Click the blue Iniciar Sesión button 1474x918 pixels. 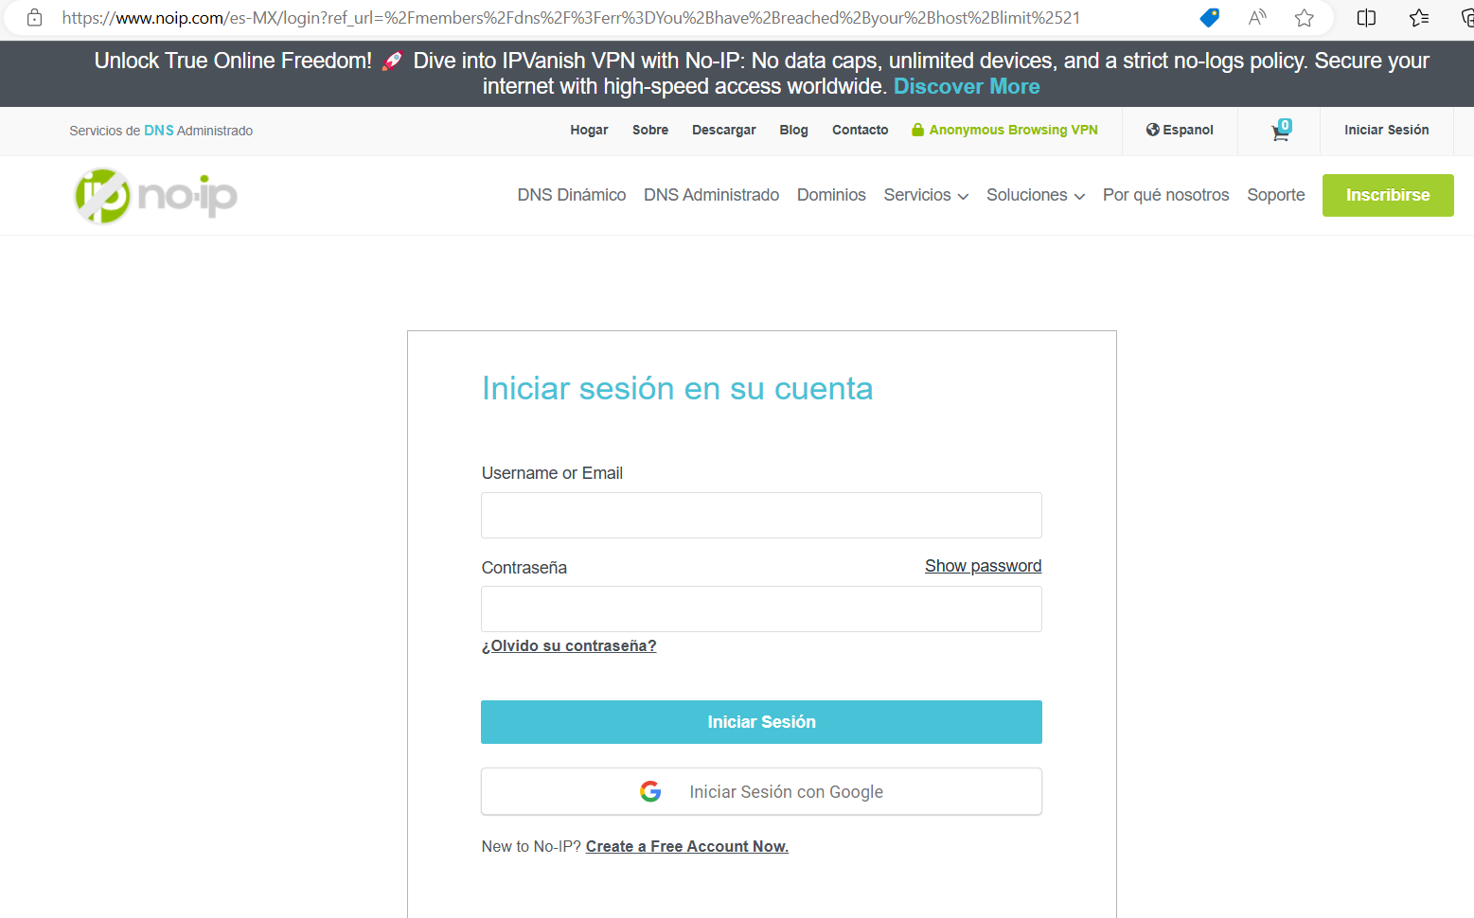tap(761, 722)
